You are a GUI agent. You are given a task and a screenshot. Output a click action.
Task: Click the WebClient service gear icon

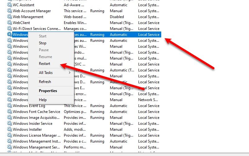10,22
